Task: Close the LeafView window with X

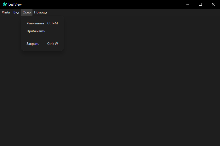Action: pos(213,4)
